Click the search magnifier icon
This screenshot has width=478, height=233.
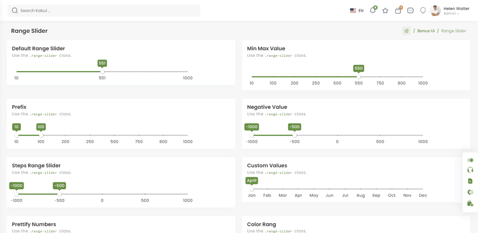pyautogui.click(x=15, y=10)
